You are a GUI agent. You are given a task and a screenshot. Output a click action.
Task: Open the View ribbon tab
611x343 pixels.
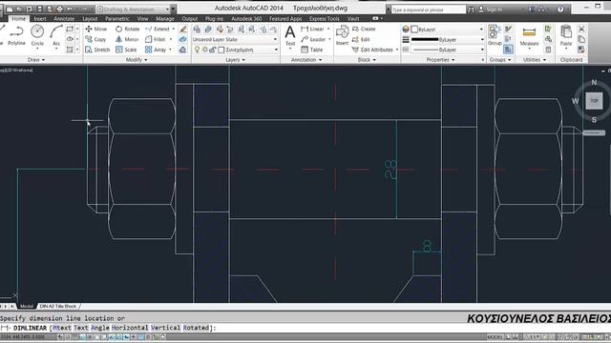142,18
